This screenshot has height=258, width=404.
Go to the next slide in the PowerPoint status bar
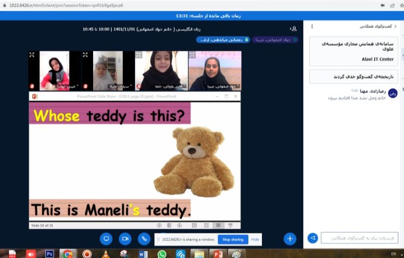tap(178, 225)
